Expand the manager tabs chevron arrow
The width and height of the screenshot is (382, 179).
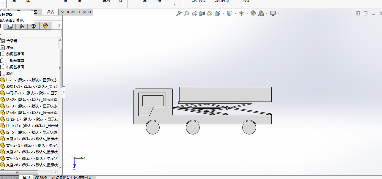click(59, 26)
